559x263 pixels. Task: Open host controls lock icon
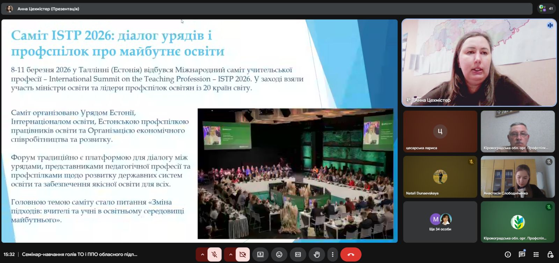coord(550,255)
